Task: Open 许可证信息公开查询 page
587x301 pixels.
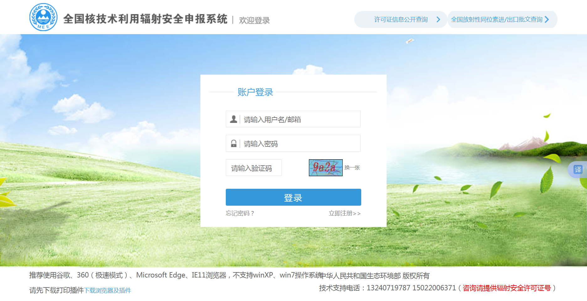Action: [x=401, y=19]
